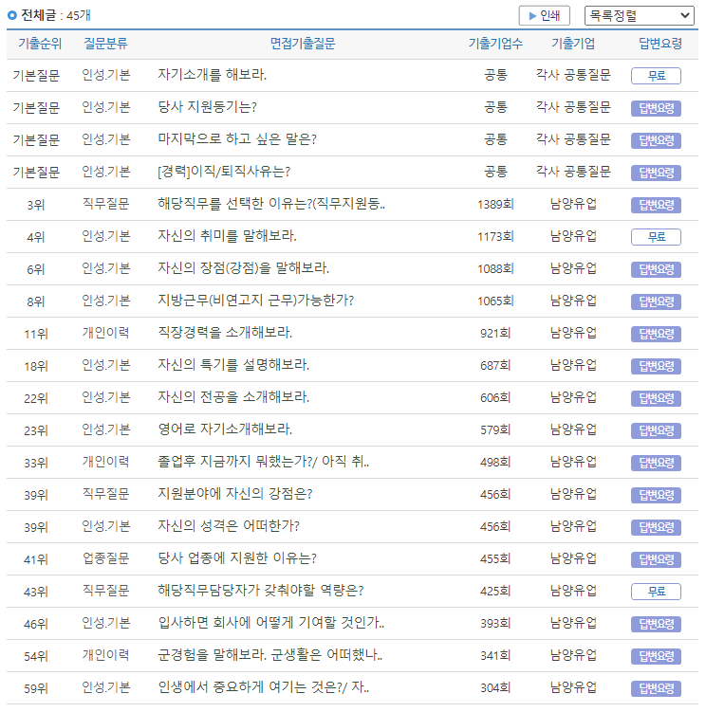The width and height of the screenshot is (706, 712).
Task: Open question 자신의 장점(강점)을 말해보라
Action: (x=243, y=268)
